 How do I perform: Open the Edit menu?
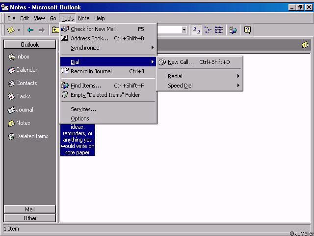[x=25, y=18]
